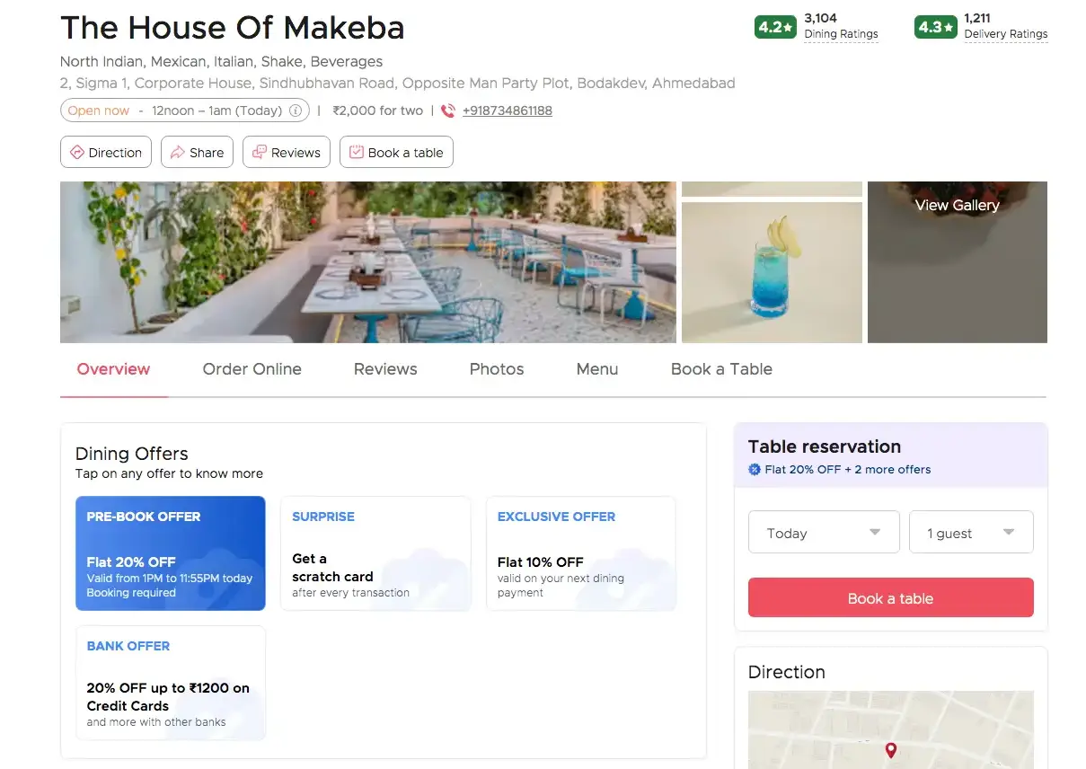Click 'The House Of Makeba' heading

(x=233, y=28)
